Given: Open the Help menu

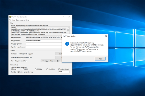Looking at the screenshot, I should (x=27, y=20).
